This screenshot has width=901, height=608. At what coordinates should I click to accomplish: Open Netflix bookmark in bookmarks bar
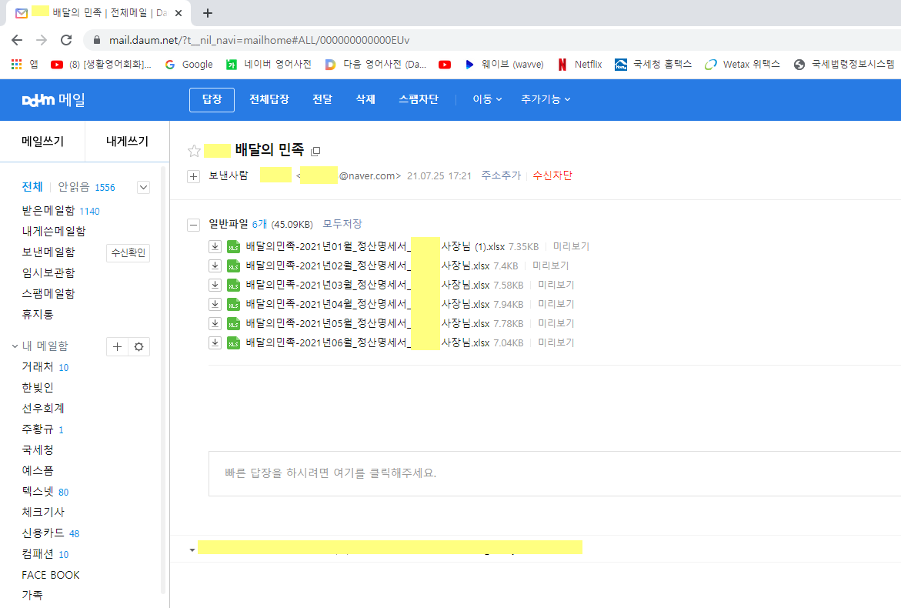pyautogui.click(x=580, y=65)
